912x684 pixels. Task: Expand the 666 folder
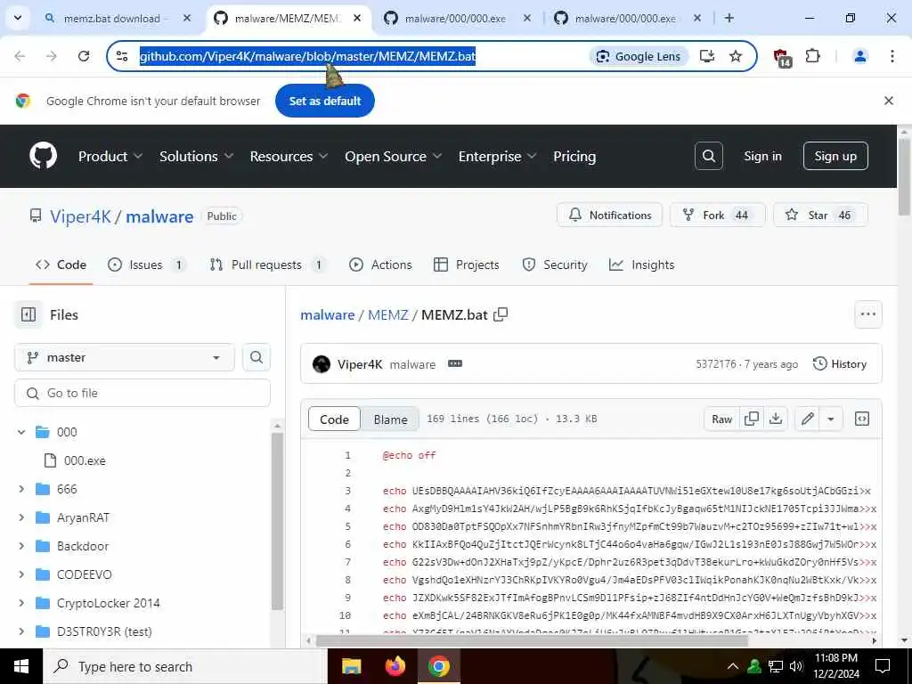[21, 489]
